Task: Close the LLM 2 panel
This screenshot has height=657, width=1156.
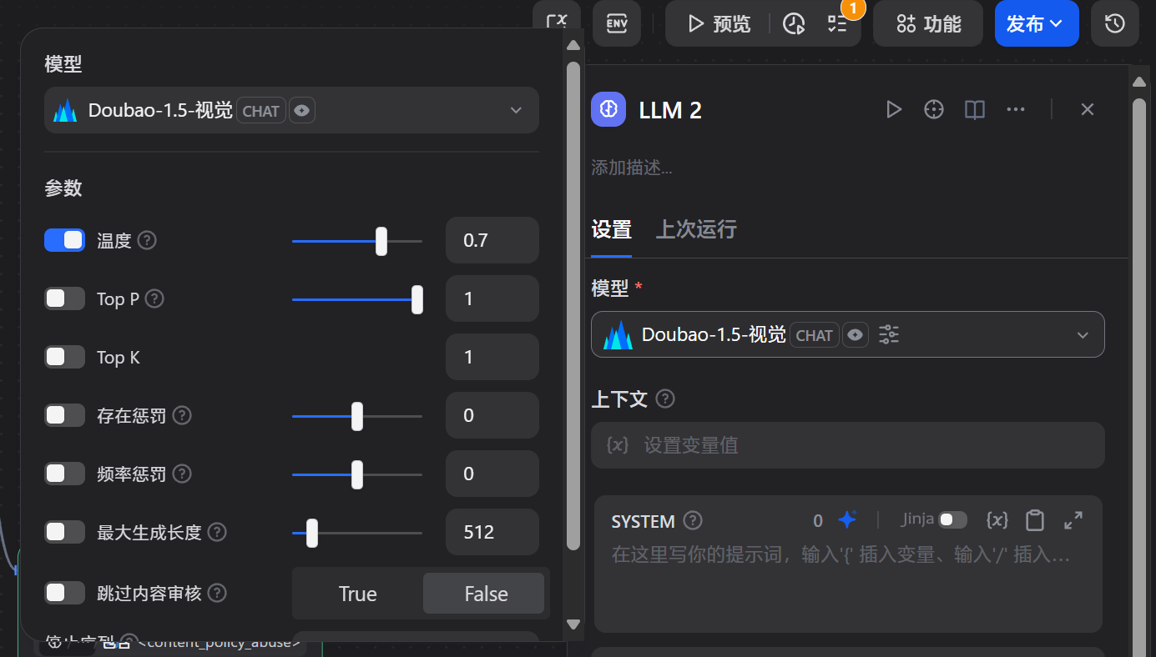Action: tap(1087, 109)
